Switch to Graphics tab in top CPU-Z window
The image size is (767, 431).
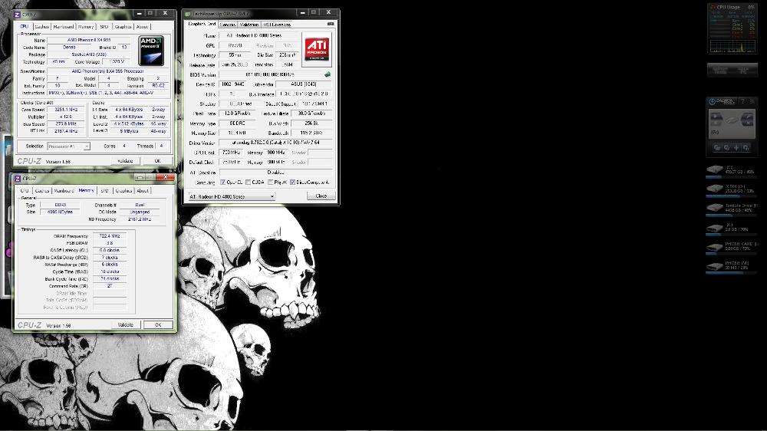coord(123,26)
